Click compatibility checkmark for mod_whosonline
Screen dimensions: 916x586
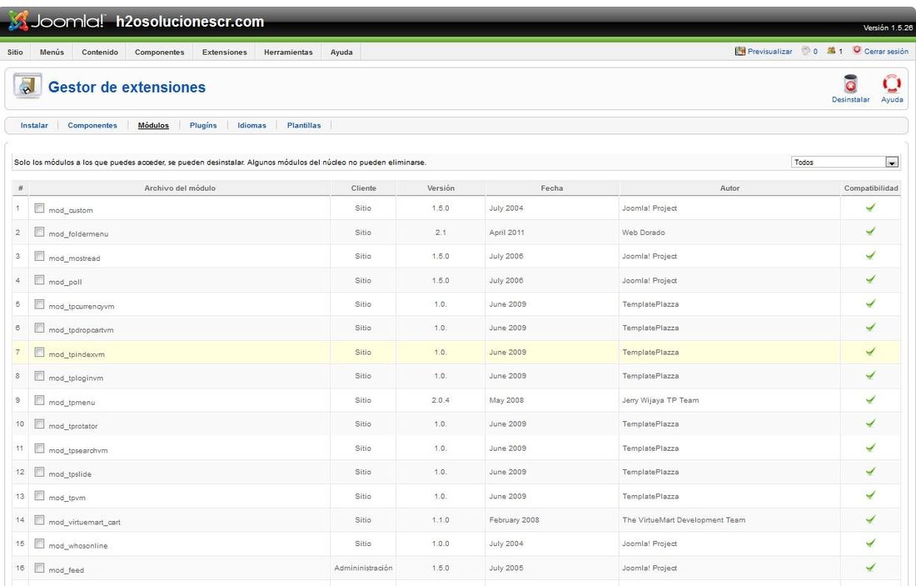[x=870, y=543]
